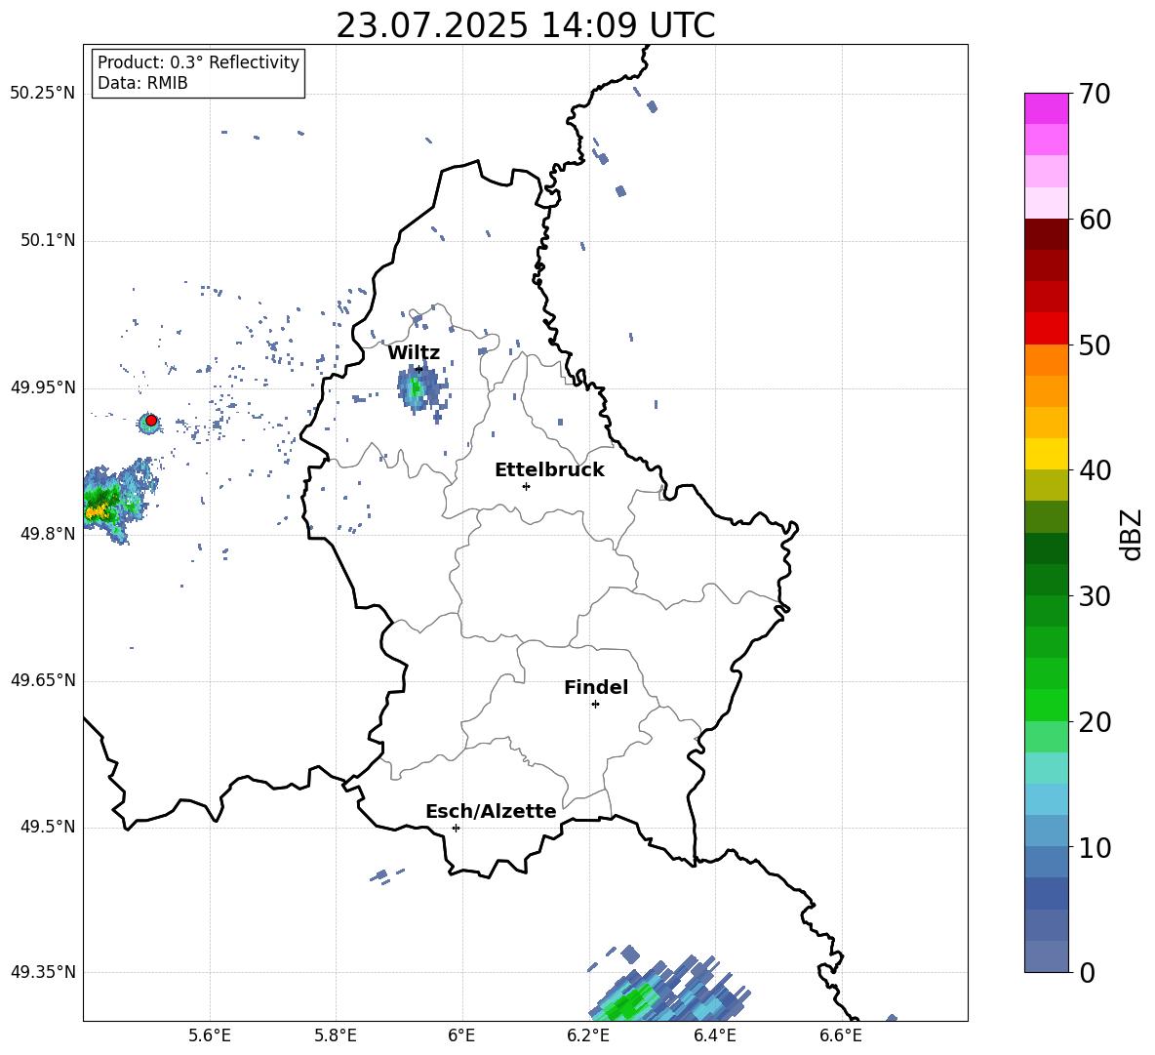Screen dimensions: 1155x1055
Task: Click the '5.6°E' longitude label
Action: pyautogui.click(x=210, y=1035)
